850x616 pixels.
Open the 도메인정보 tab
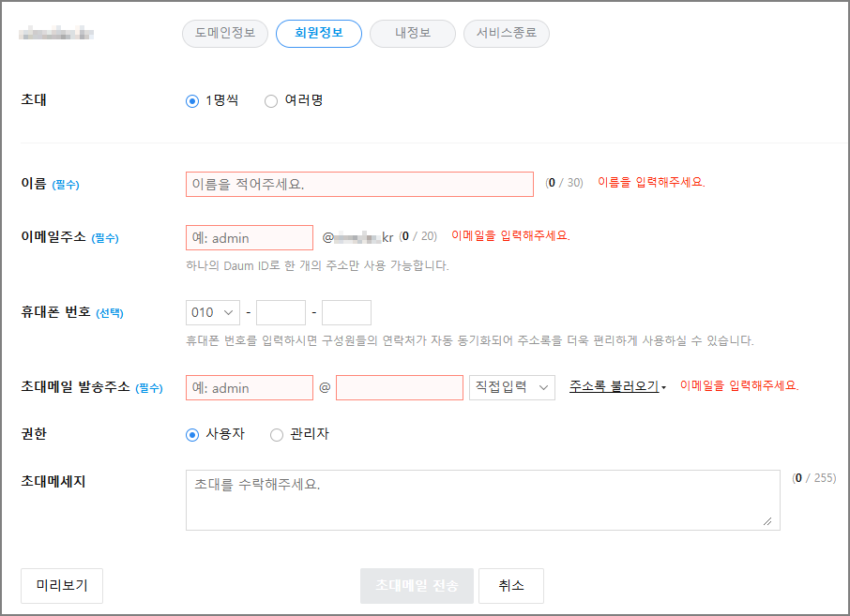pos(225,34)
